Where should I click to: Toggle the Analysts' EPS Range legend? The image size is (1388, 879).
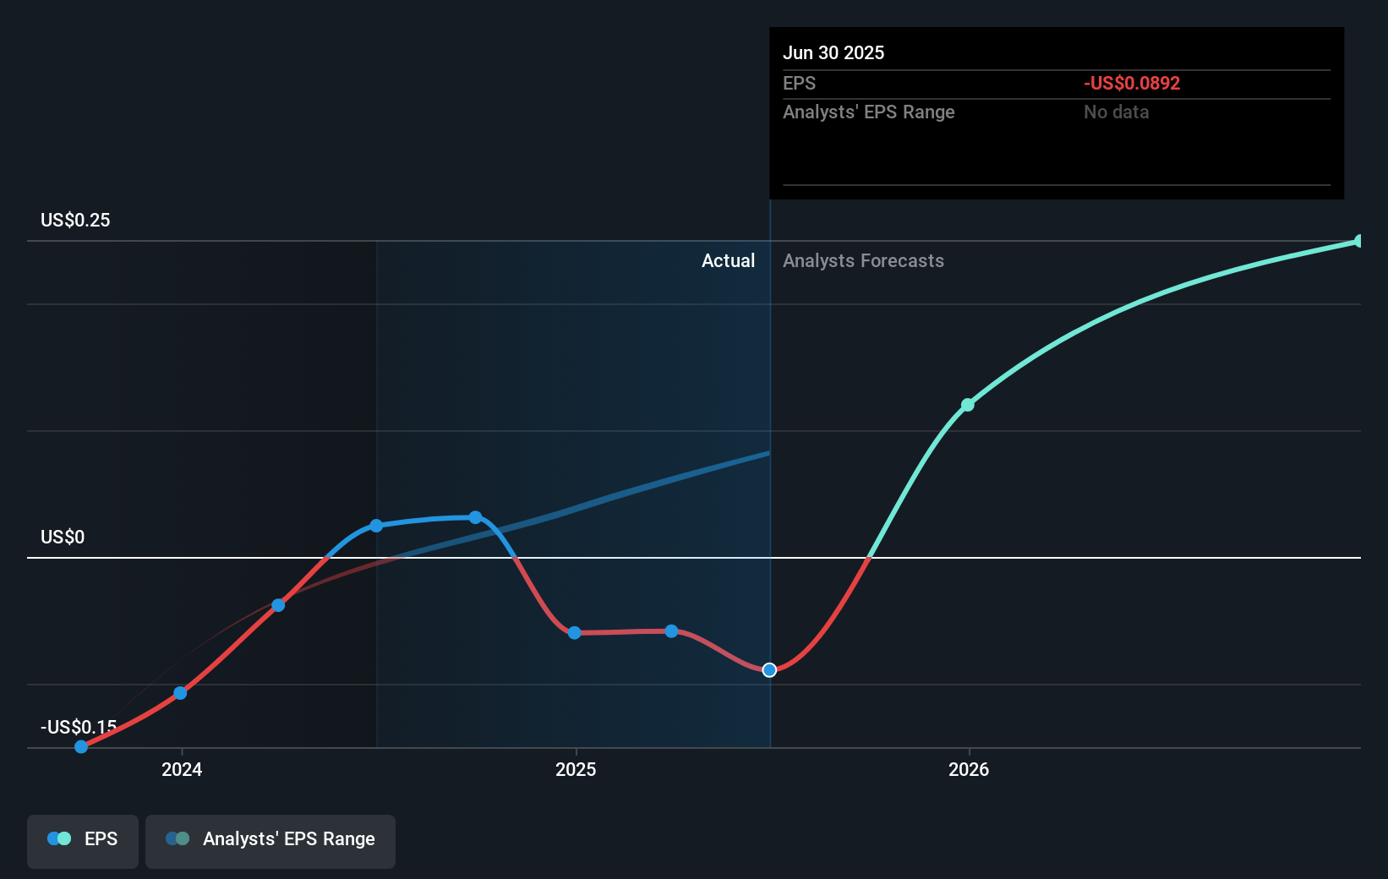tap(270, 841)
